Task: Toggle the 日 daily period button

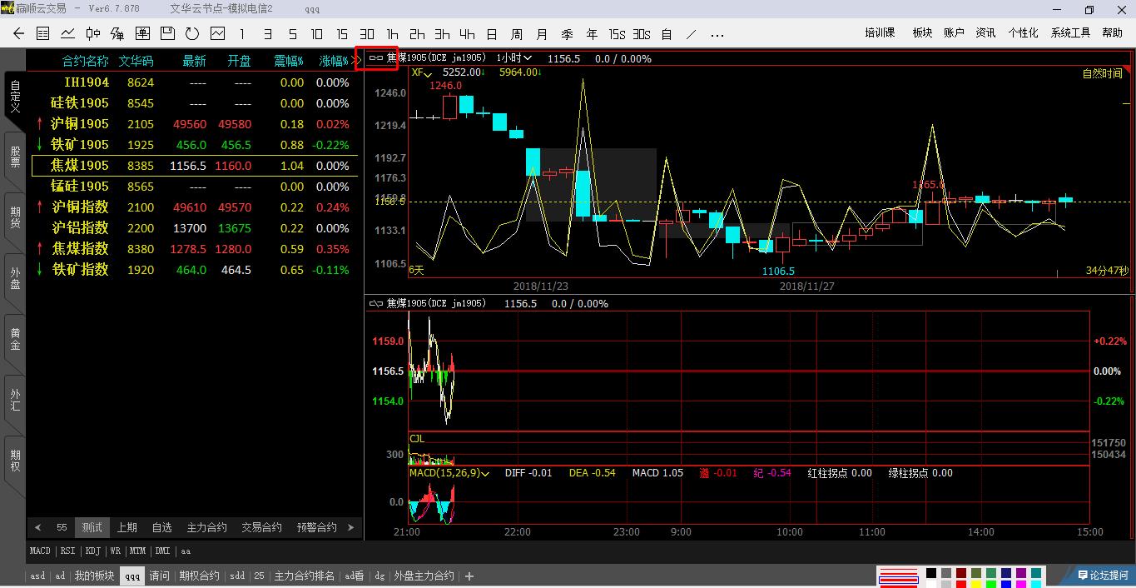Action: pos(492,34)
